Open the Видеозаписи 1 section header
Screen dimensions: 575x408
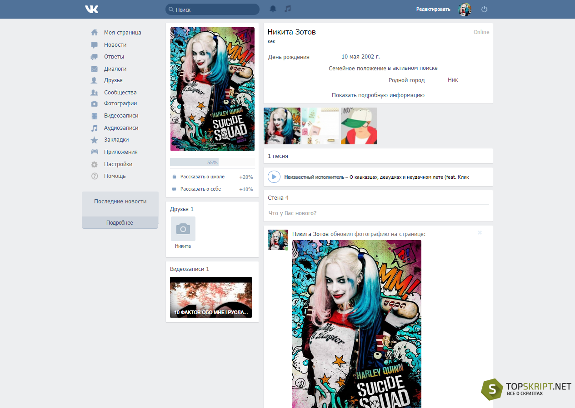click(x=190, y=269)
